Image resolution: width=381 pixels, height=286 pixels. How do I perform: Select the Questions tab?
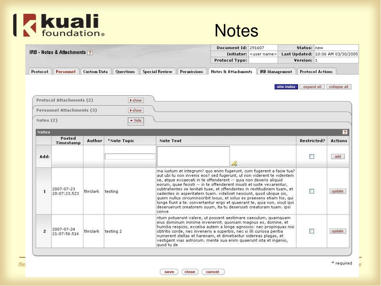pyautogui.click(x=125, y=71)
